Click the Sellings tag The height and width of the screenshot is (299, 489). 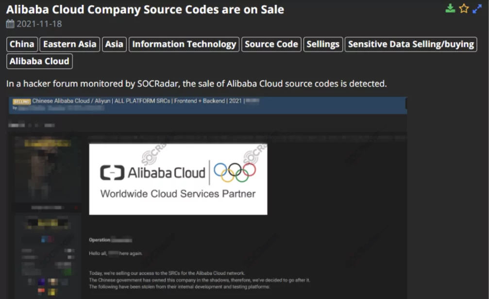coord(323,44)
